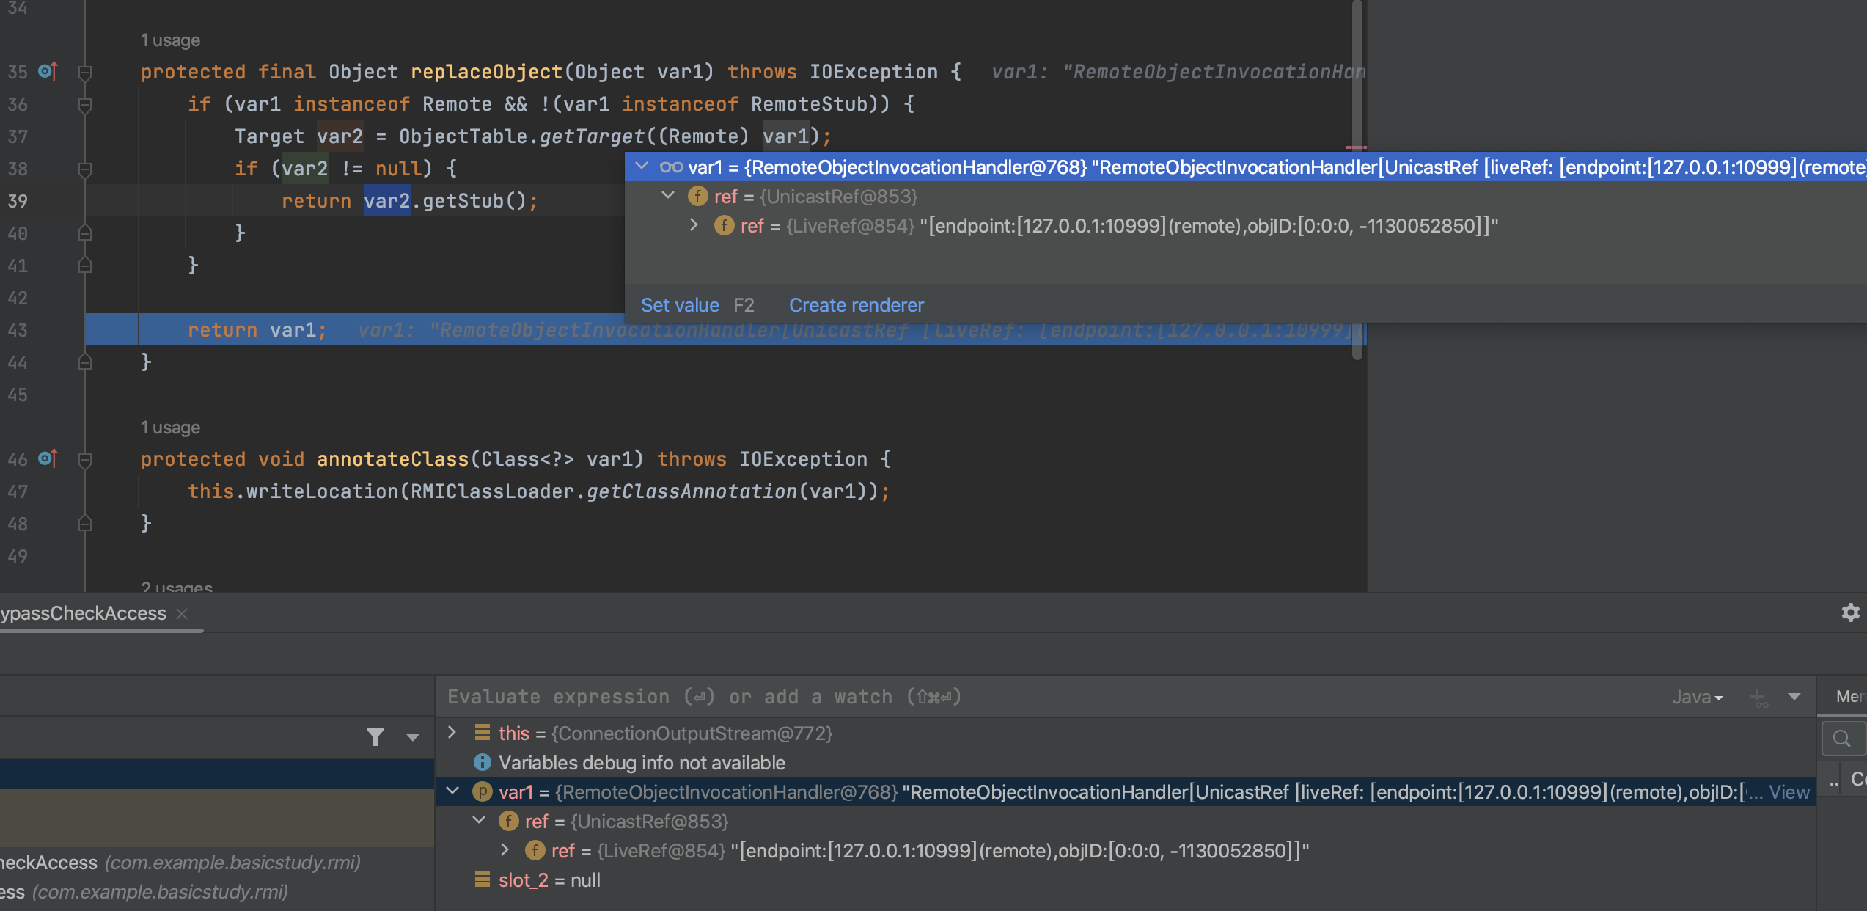
Task: Open debugger settings gear icon
Action: click(1850, 612)
